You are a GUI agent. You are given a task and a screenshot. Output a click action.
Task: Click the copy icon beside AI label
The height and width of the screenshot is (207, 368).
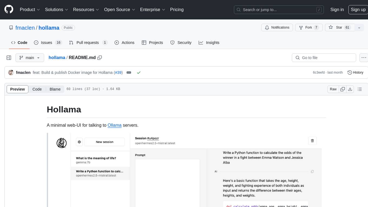(x=312, y=172)
